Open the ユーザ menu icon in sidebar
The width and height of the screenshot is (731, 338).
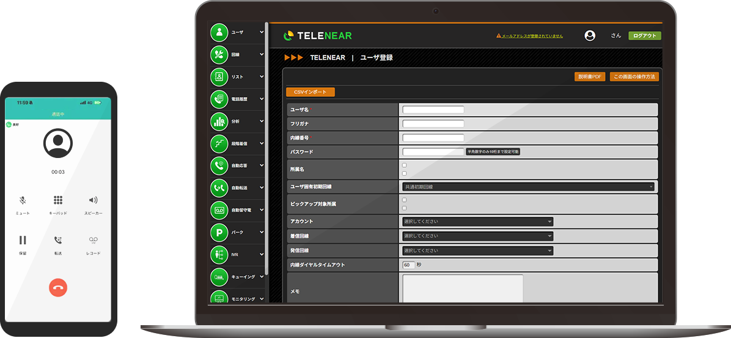219,32
